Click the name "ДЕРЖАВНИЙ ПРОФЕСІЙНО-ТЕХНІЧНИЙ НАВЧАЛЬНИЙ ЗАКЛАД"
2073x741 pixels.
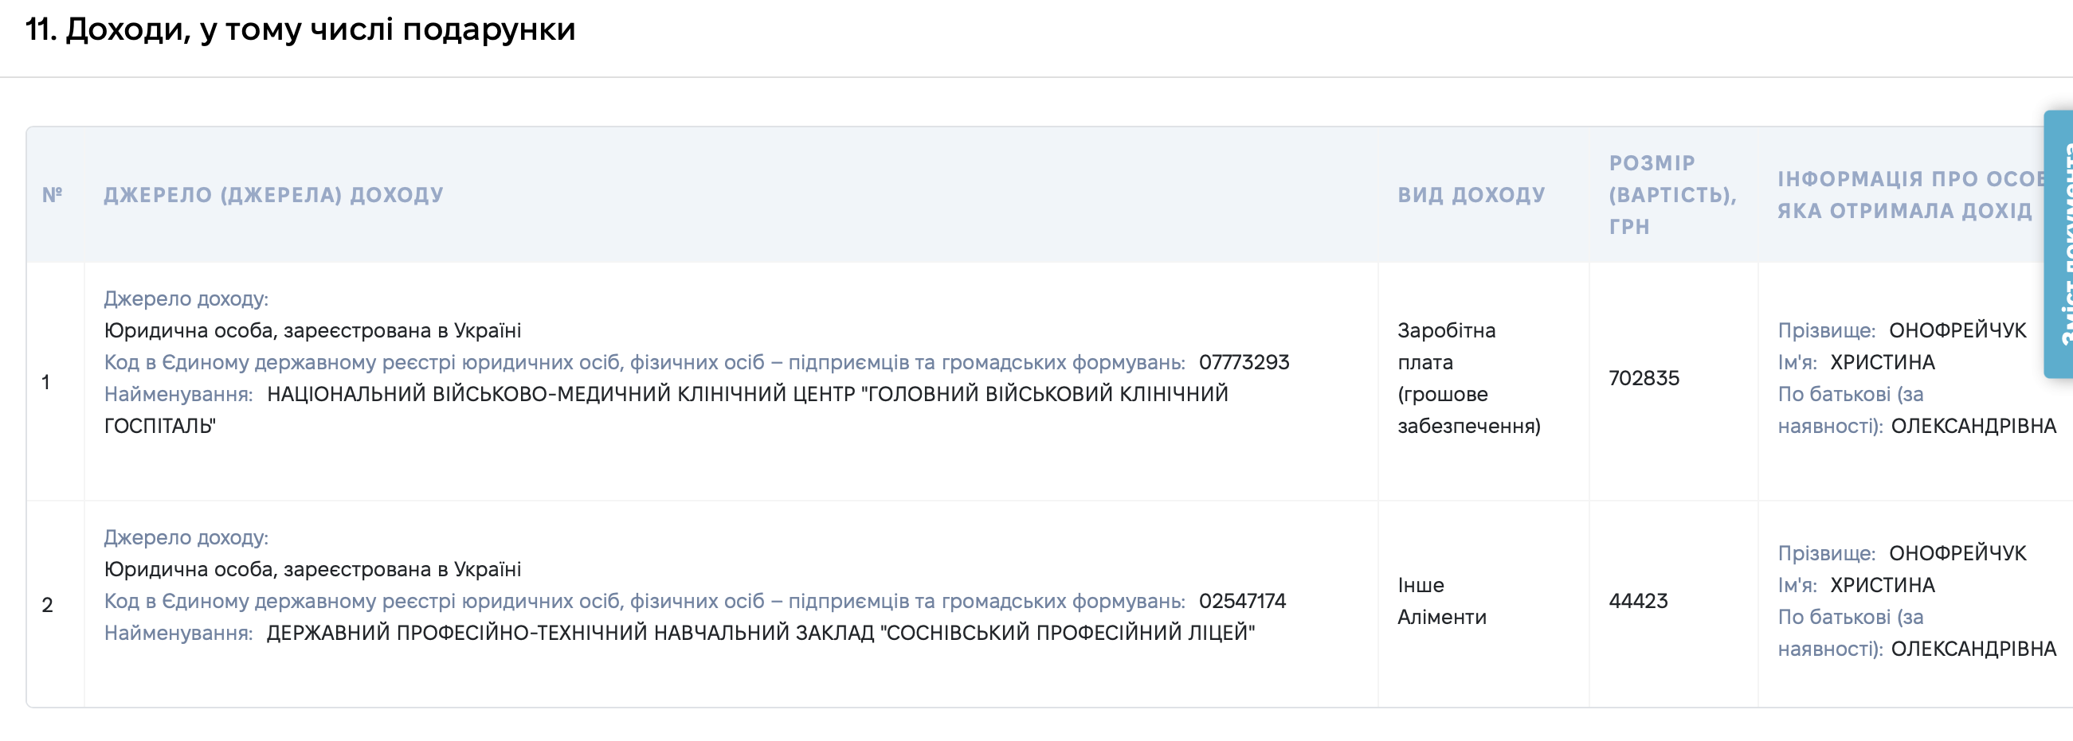coord(570,634)
